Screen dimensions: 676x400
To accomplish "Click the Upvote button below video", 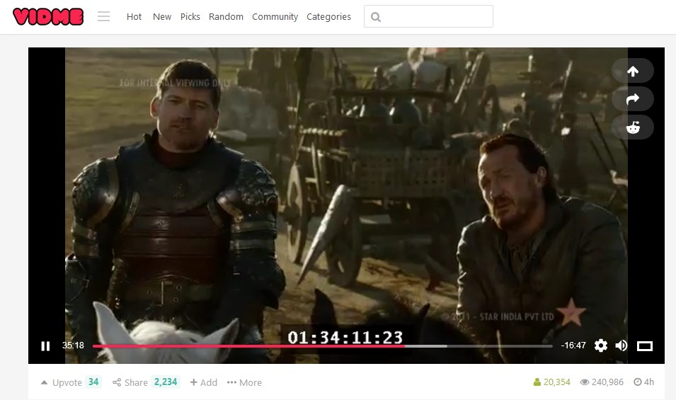I will tap(61, 382).
